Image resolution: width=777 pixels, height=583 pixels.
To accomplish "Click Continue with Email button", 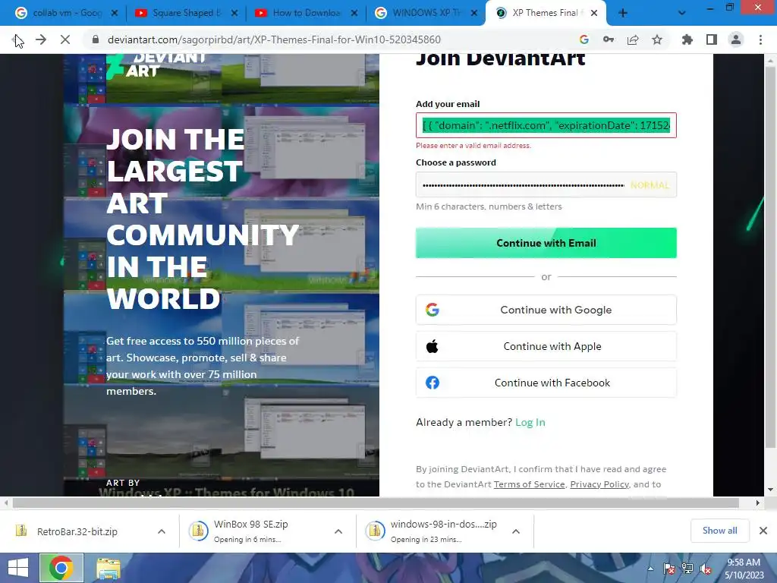I will click(x=546, y=243).
